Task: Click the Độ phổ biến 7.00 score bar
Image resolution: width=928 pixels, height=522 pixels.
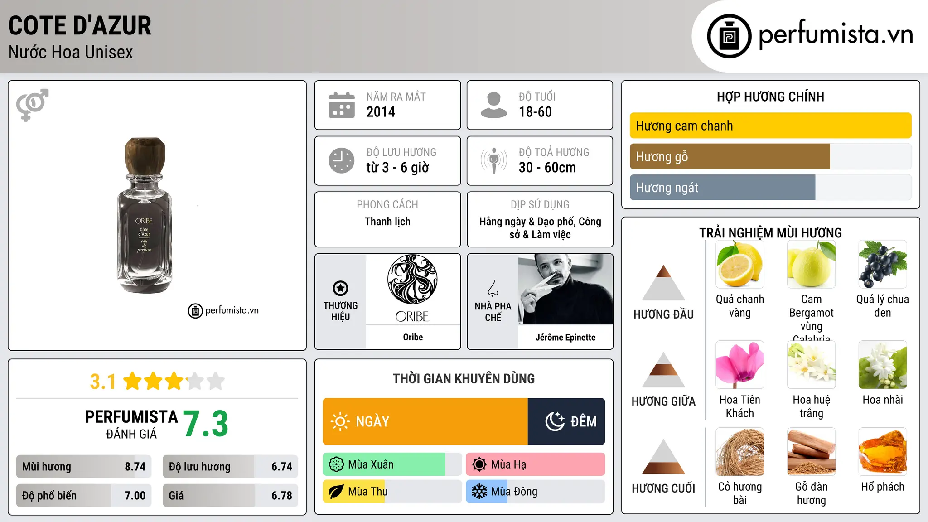Action: click(x=84, y=496)
